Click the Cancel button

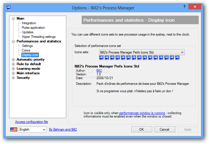165,129
